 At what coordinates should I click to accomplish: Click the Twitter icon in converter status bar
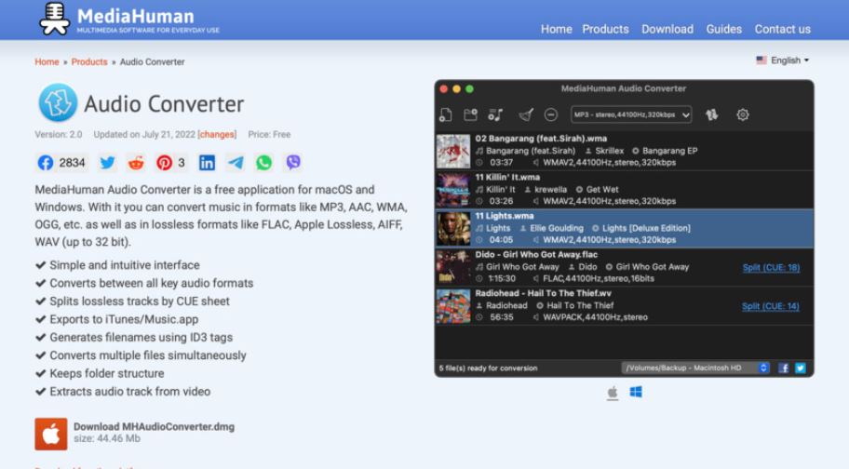pos(801,368)
